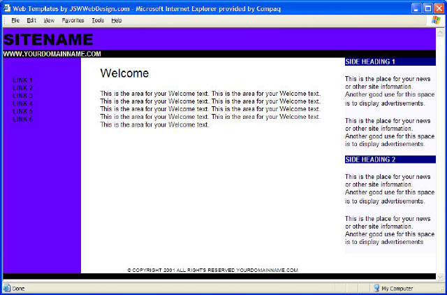The height and width of the screenshot is (295, 447).
Task: Follow the LINK 3 sidebar link
Action: [22, 96]
